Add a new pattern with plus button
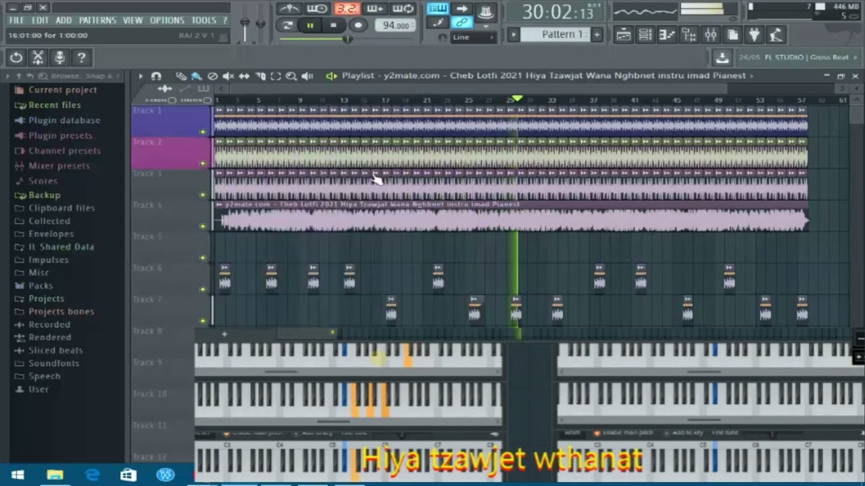This screenshot has height=486, width=865. coord(597,34)
